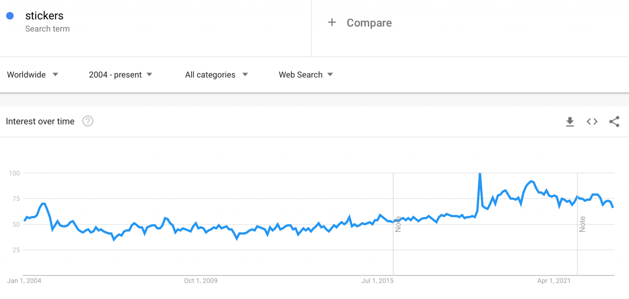This screenshot has height=299, width=629.
Task: Click the Jul 1, 2015 axis label
Action: pos(378,281)
